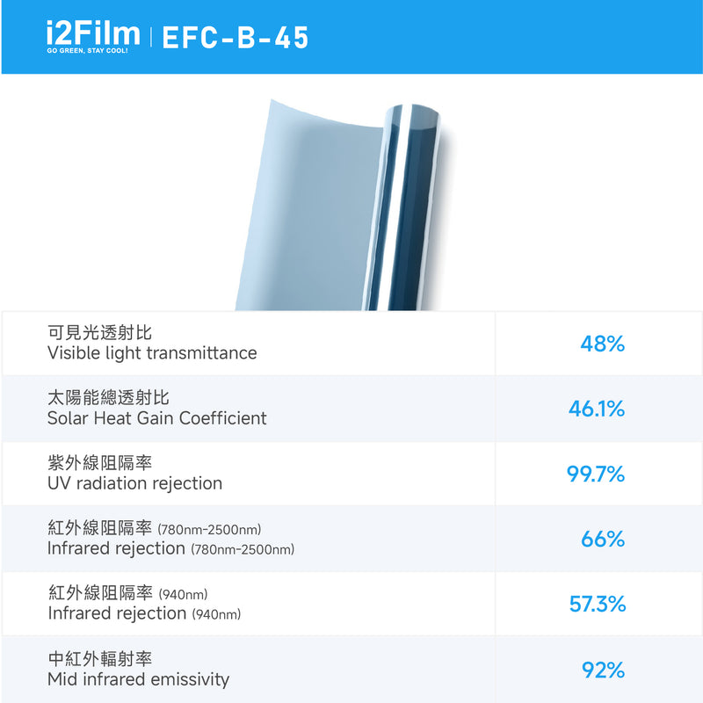Click the Chinese label '可見光透射比'

tap(99, 333)
